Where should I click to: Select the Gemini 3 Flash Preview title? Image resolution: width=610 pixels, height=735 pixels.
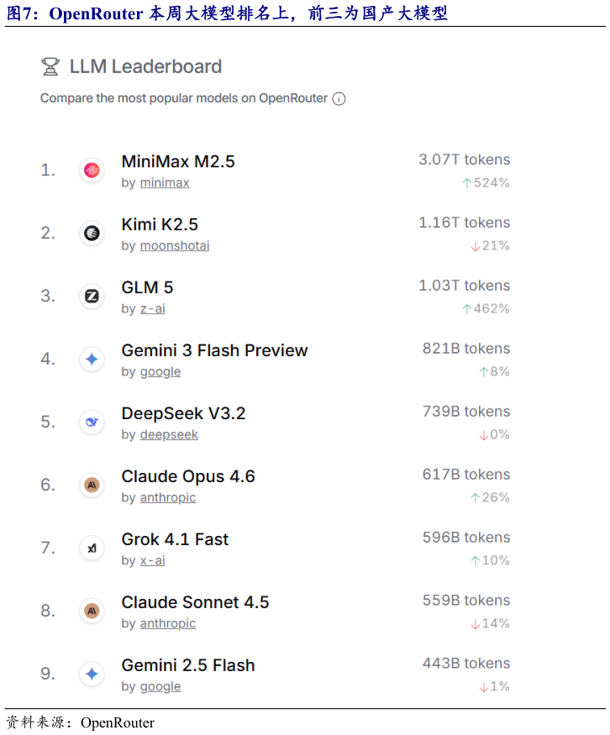(x=214, y=350)
